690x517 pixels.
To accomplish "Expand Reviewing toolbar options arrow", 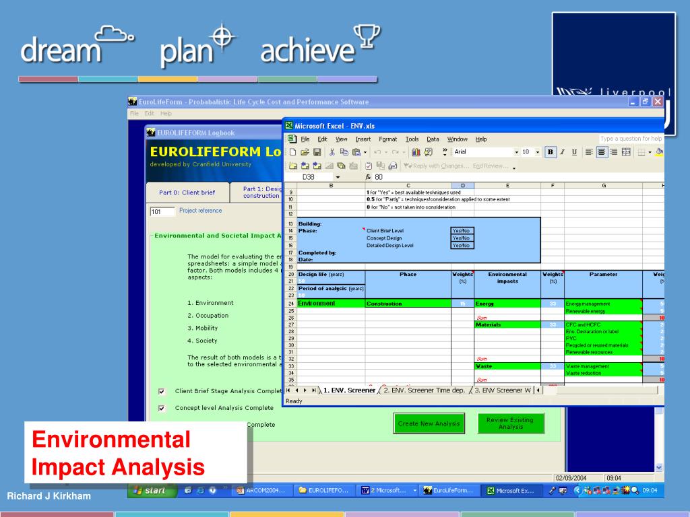I will tap(513, 167).
